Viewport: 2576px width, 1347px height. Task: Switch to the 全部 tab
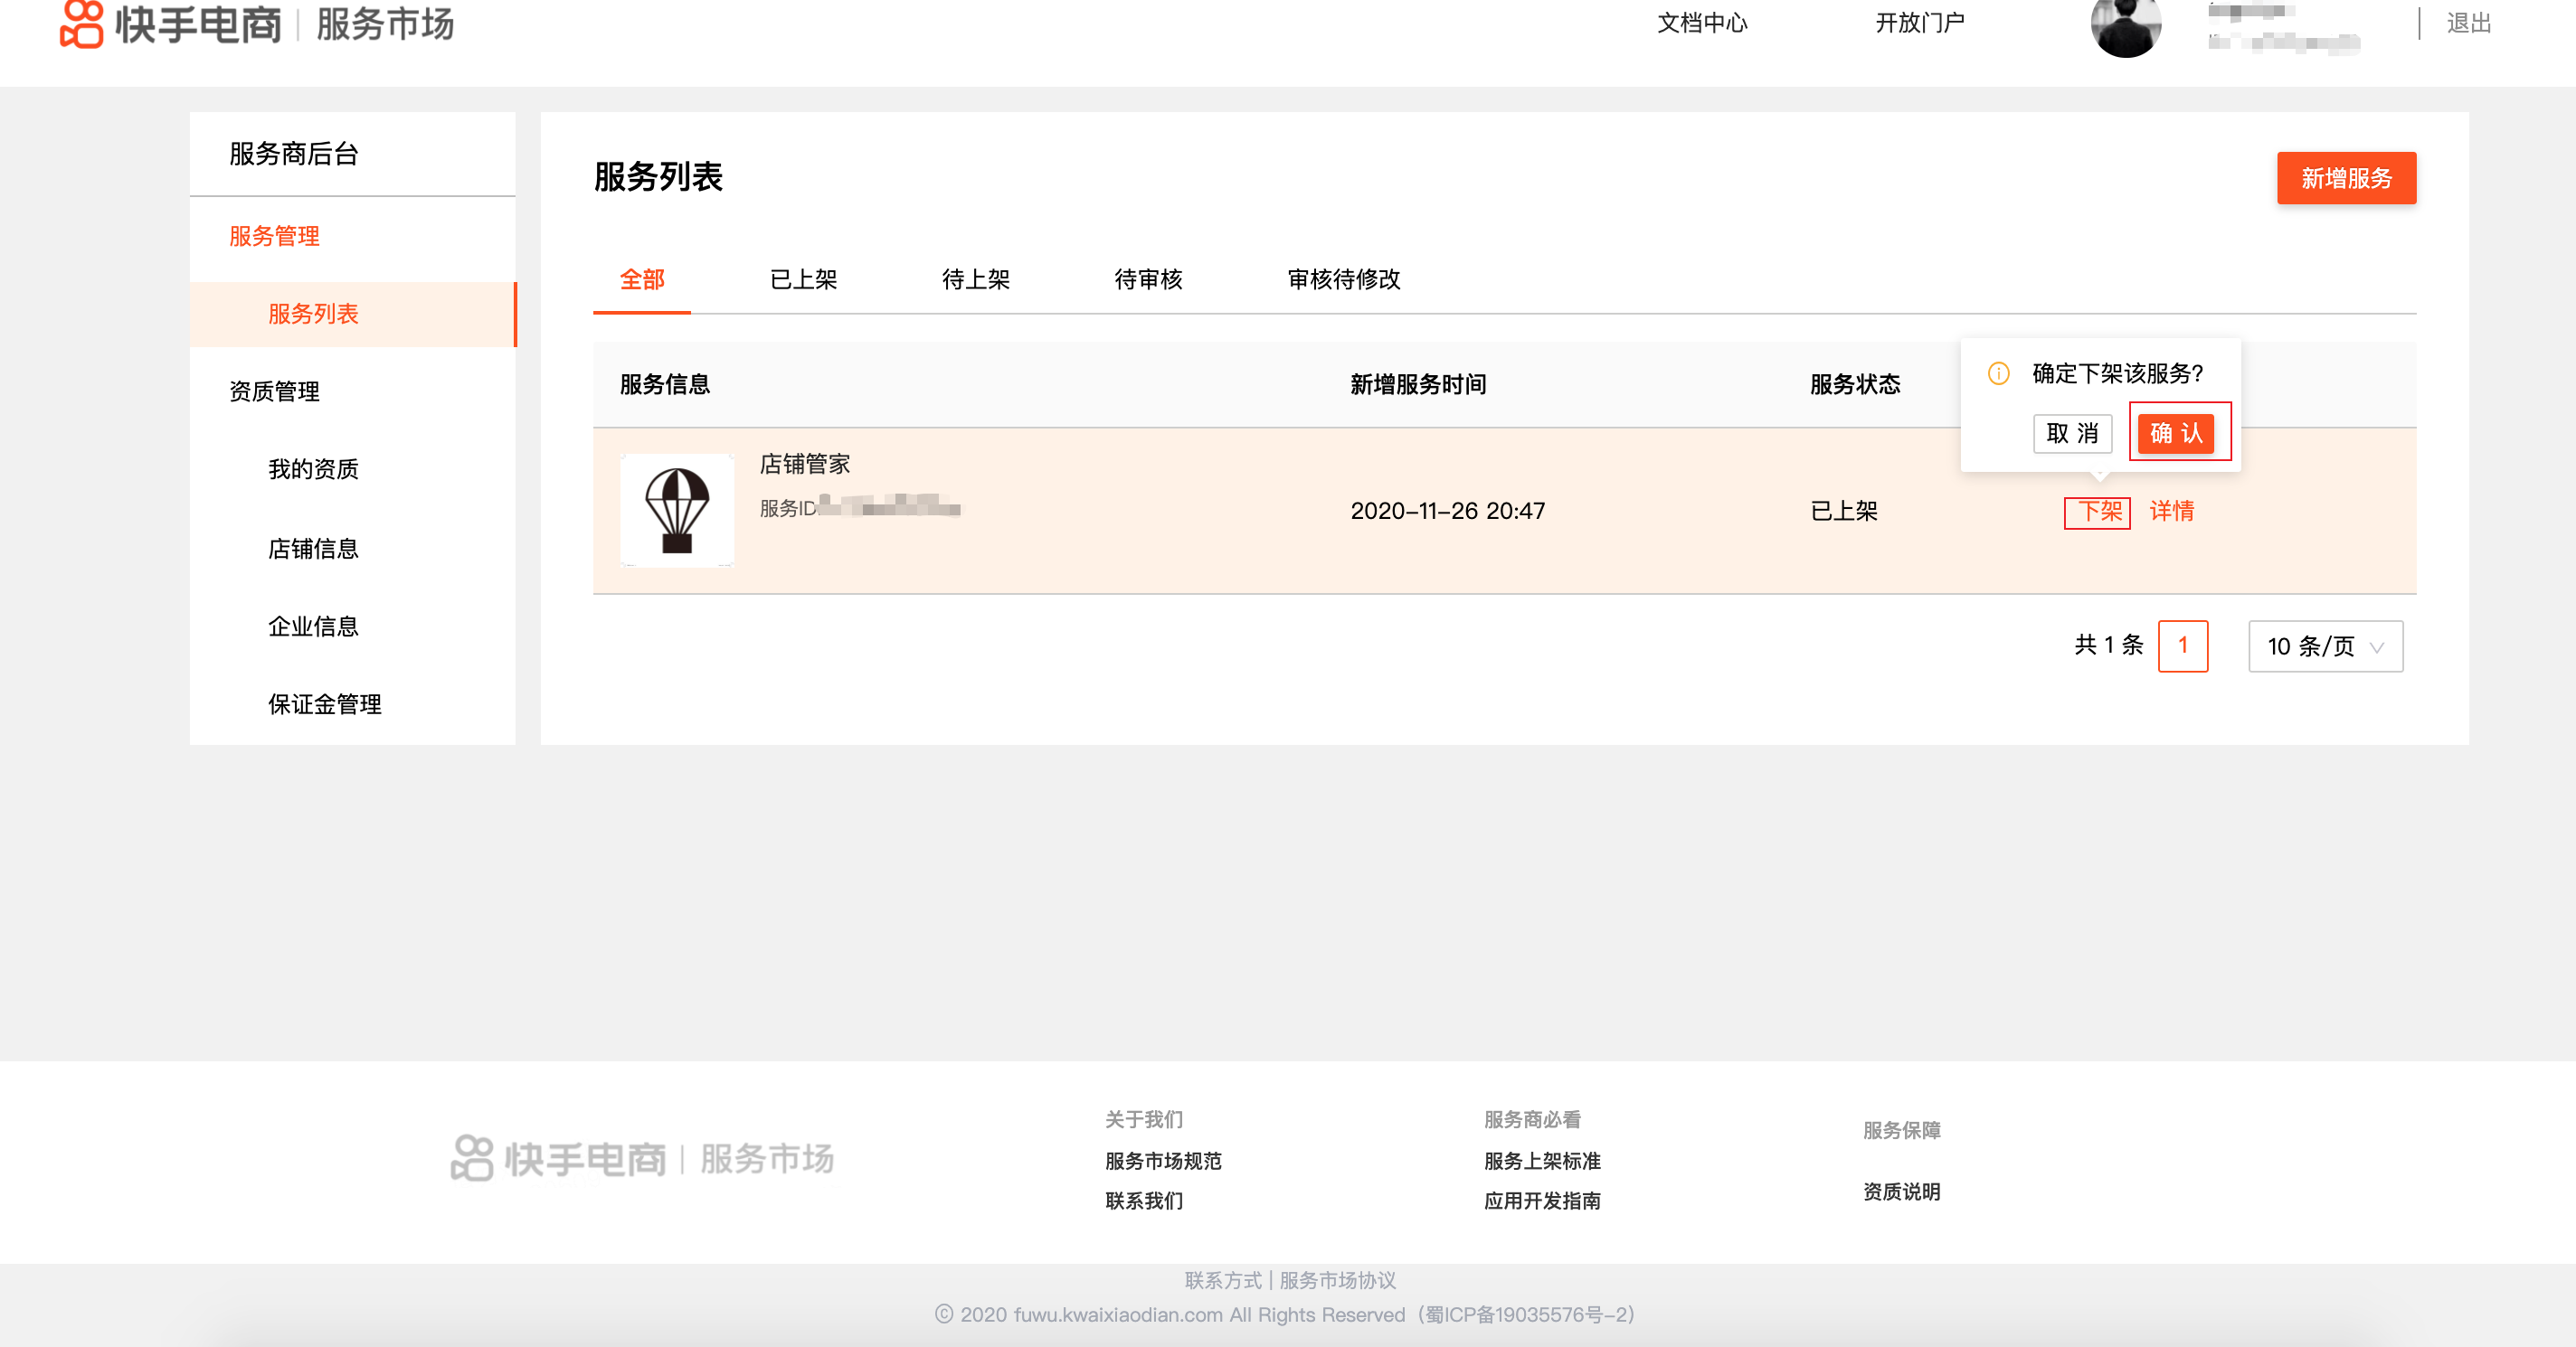[642, 279]
